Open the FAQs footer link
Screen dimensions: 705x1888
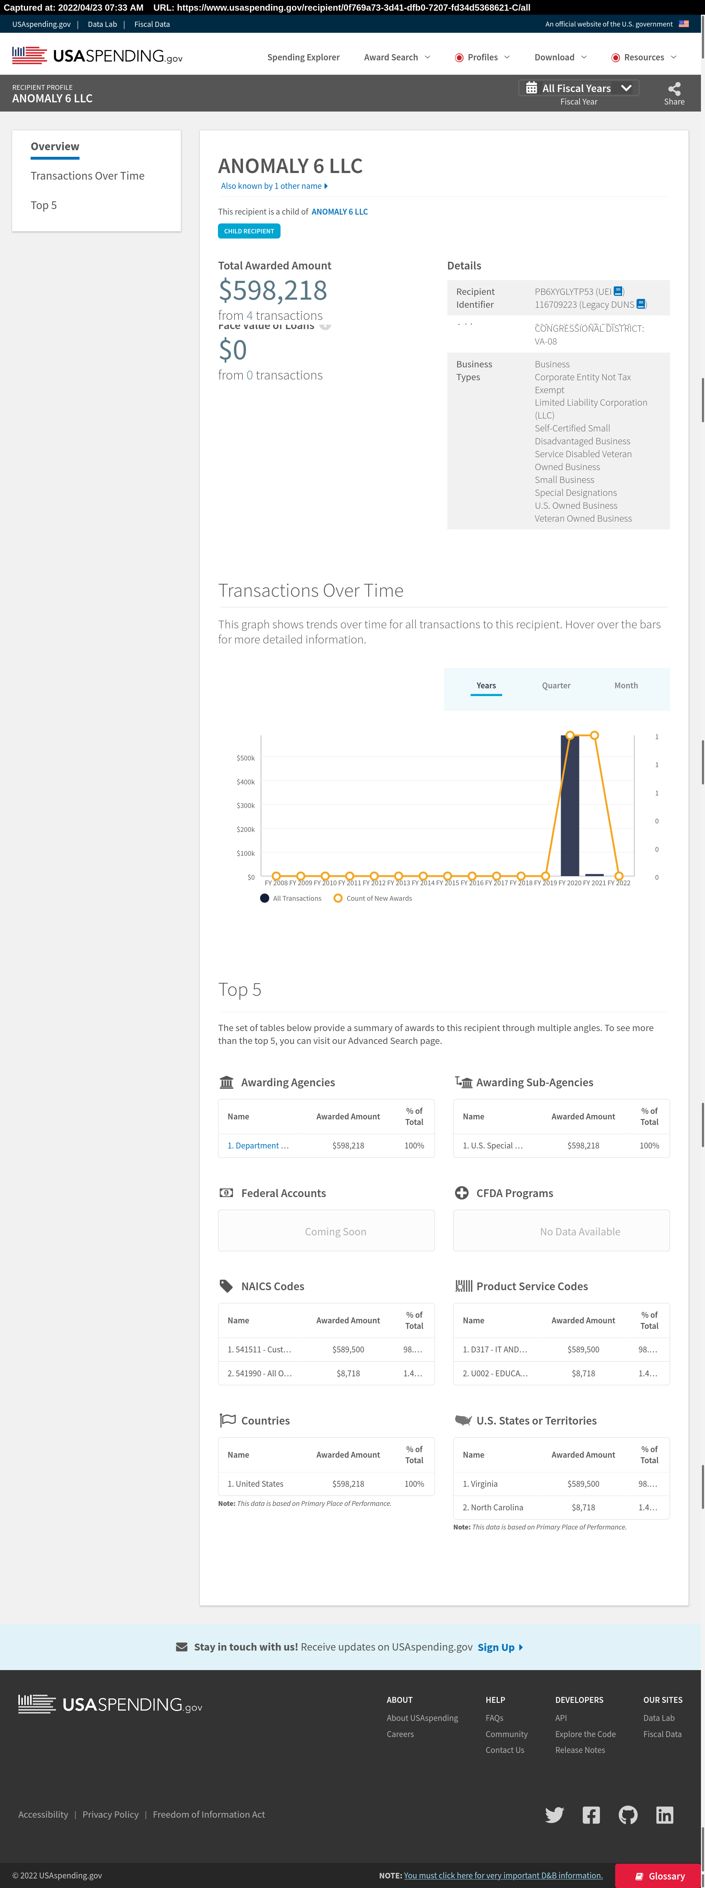[x=494, y=1717]
